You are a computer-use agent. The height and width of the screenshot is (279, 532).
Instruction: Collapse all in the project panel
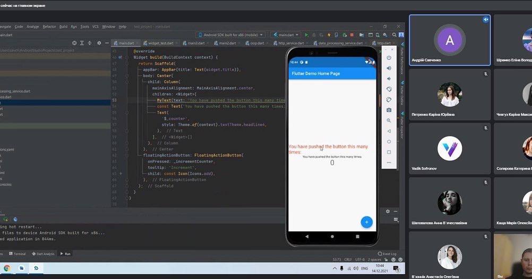[x=90, y=43]
